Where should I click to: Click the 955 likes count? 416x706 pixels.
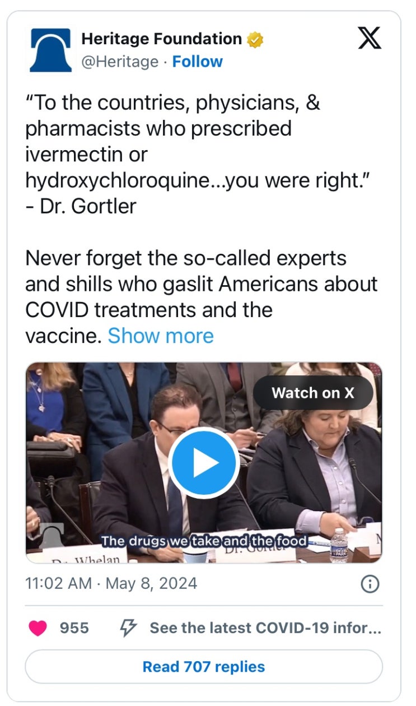(74, 628)
